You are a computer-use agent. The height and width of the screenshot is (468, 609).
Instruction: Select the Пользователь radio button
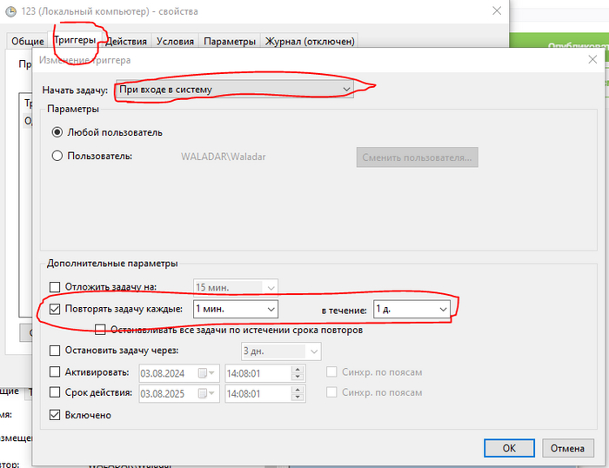[x=57, y=156]
